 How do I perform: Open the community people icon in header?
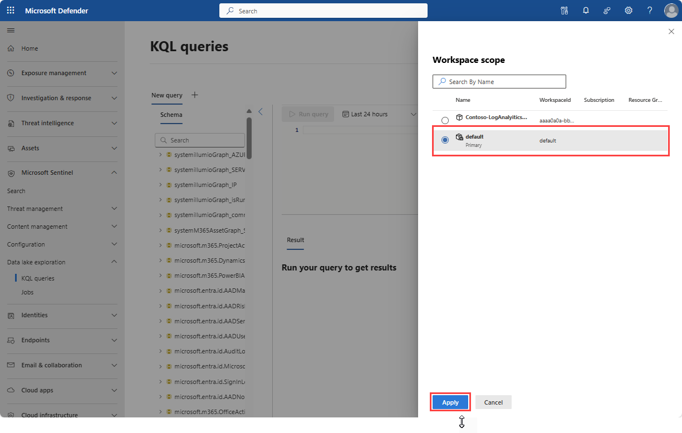point(607,11)
